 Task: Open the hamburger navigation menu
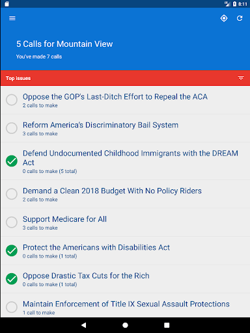pos(12,18)
